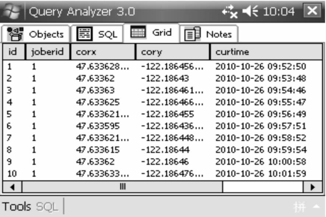Click the Notes tab page icon
Image resolution: width=326 pixels, height=217 pixels.
[192, 34]
